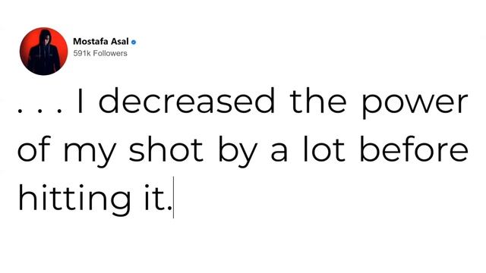This screenshot has width=486, height=273.
Task: Click the word "of" starting second line
Action: (33, 149)
